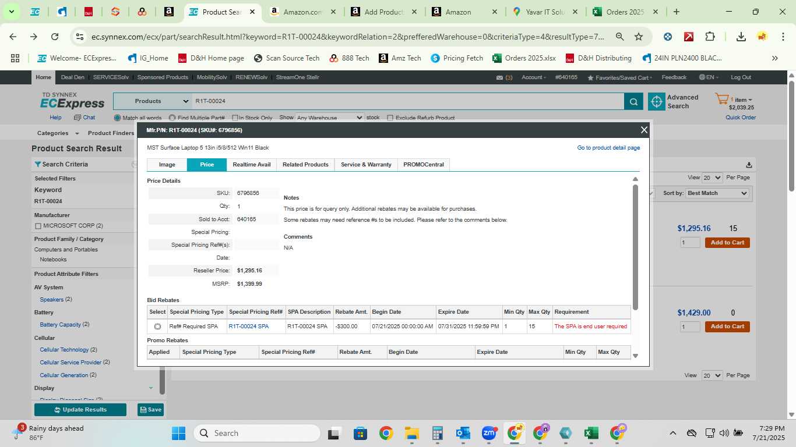Open Any Warehouse dropdown
This screenshot has width=796, height=447.
click(x=329, y=118)
